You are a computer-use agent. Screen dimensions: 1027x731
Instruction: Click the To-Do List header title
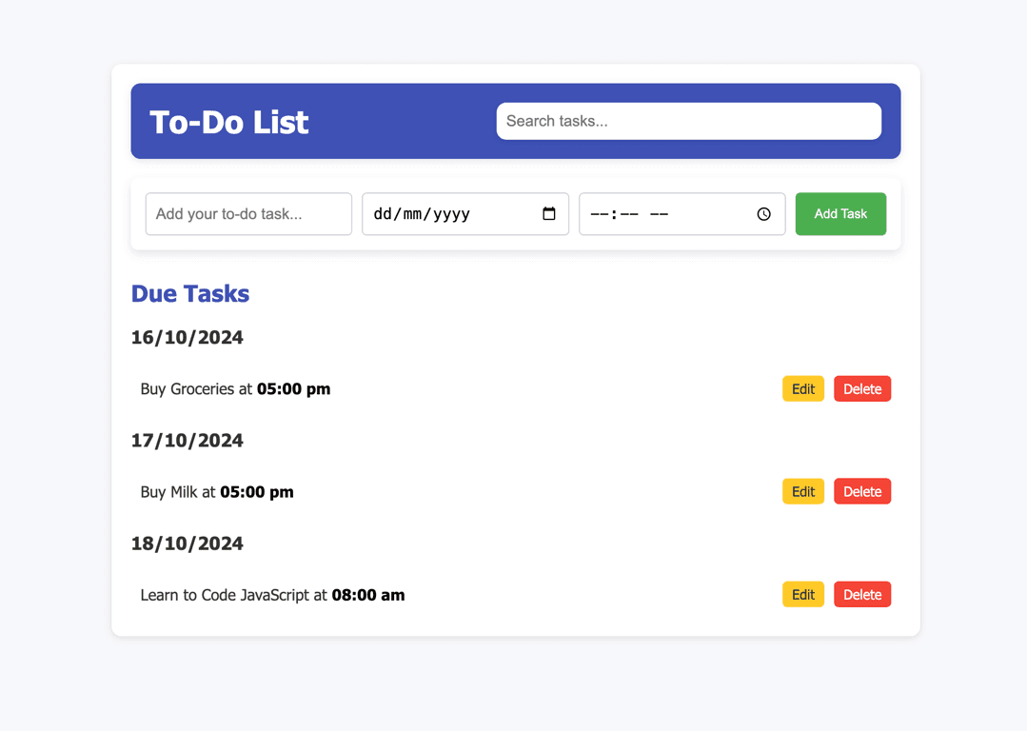(229, 122)
